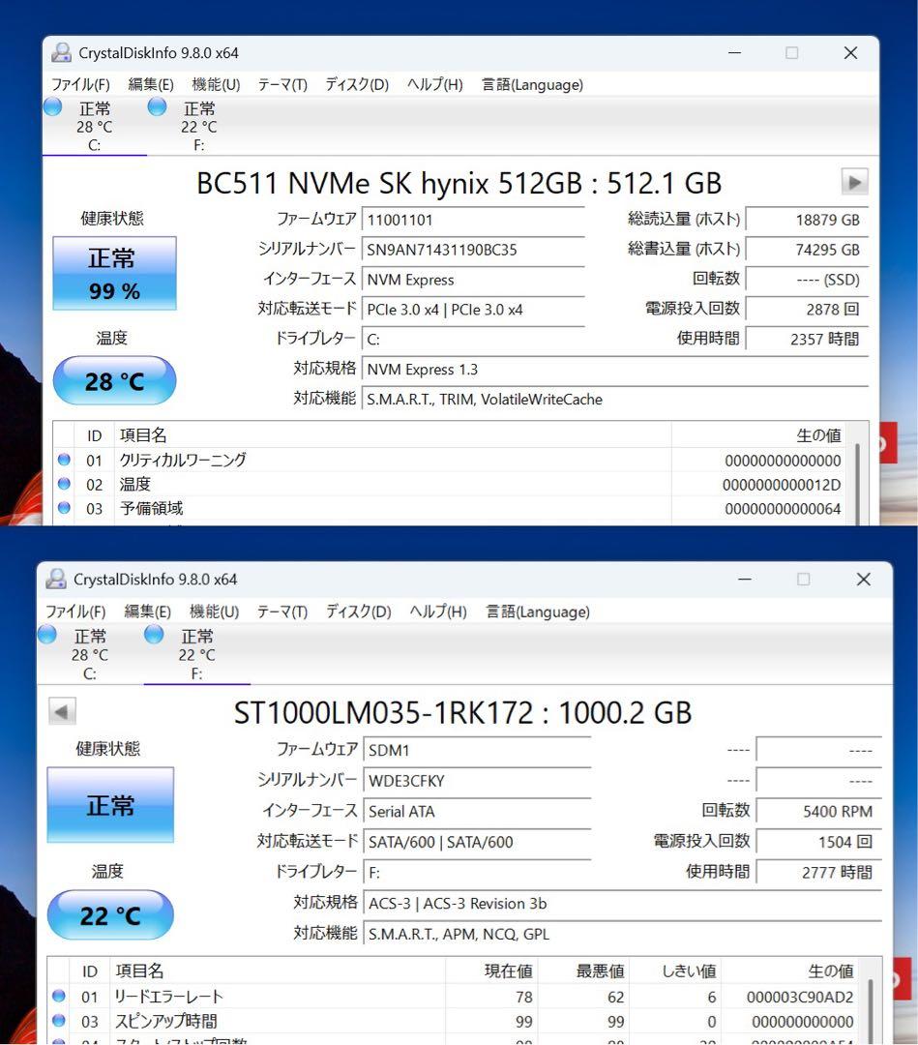Select C: drive tab in bottom window
This screenshot has width=918, height=1045.
(x=89, y=654)
